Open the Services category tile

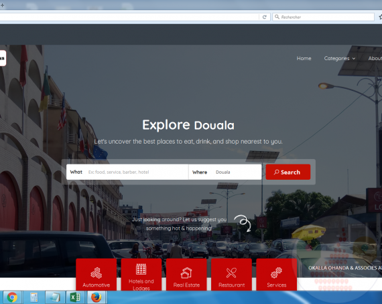pos(277,275)
